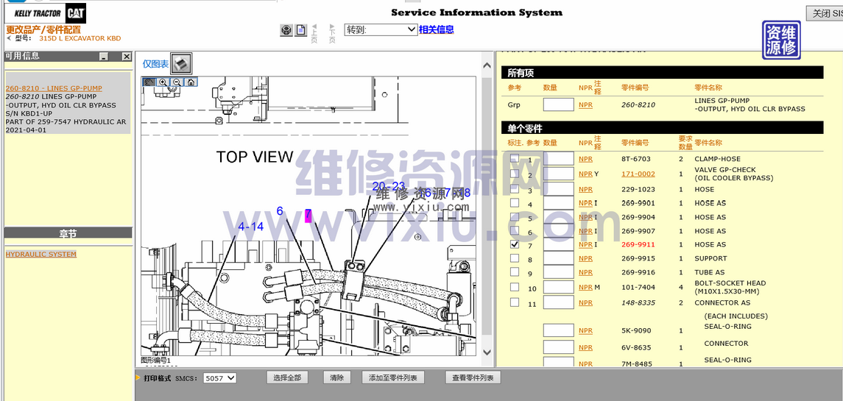Reset diagram view with home icon
This screenshot has height=401, width=843.
point(191,82)
